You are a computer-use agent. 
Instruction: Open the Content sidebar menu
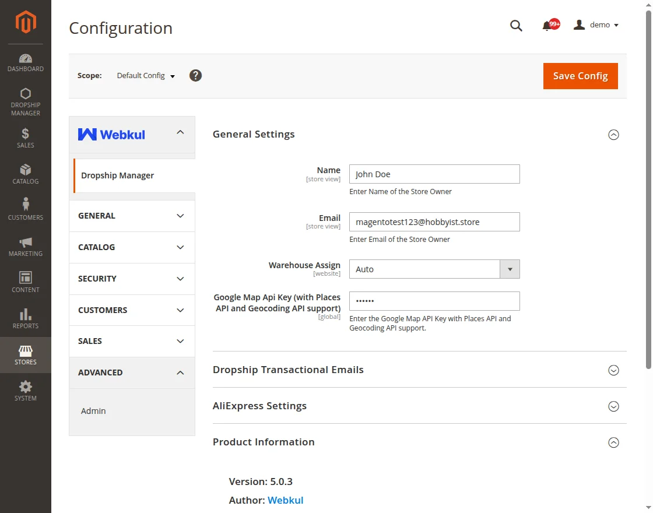point(26,283)
